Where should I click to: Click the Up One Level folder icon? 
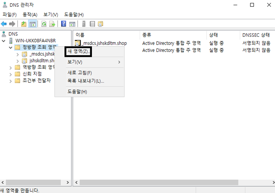pyautogui.click(x=24, y=24)
